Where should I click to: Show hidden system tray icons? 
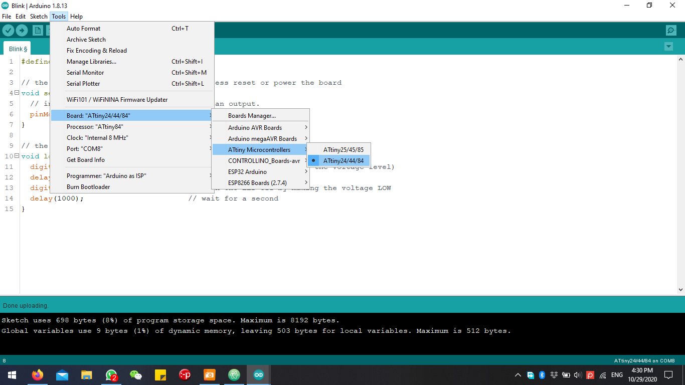pyautogui.click(x=518, y=375)
